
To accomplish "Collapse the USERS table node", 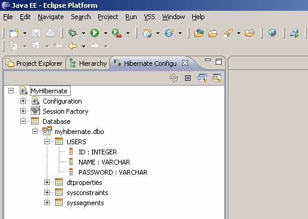I will [47, 142].
